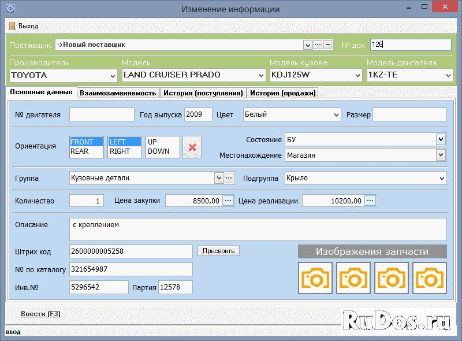Expand the TOYOTA manufacturer dropdown
The image size is (462, 341).
[x=113, y=76]
